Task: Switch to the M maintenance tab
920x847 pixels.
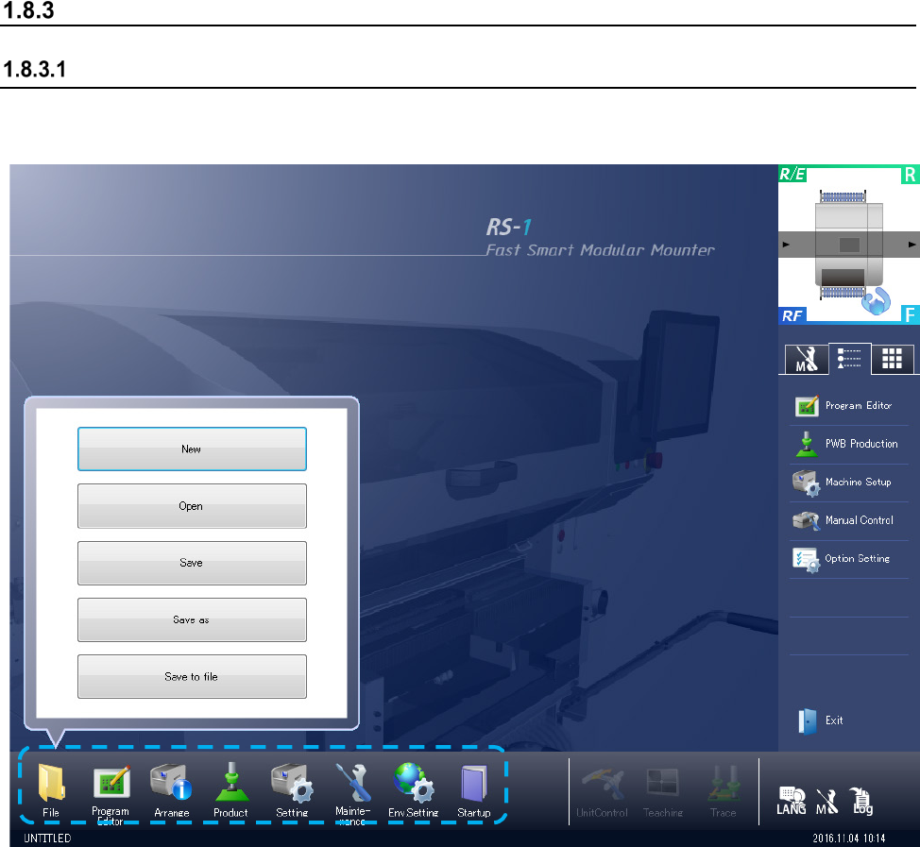Action: [807, 359]
